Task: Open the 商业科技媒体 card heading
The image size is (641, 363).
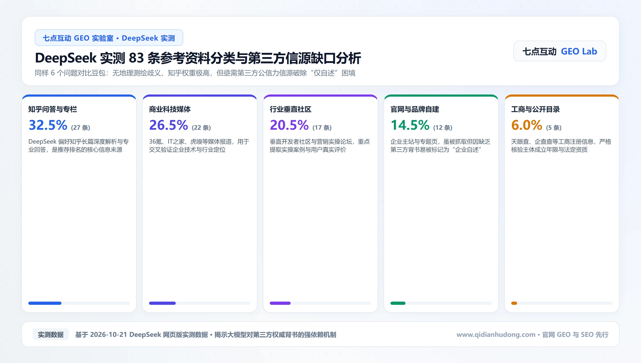Action: [170, 109]
